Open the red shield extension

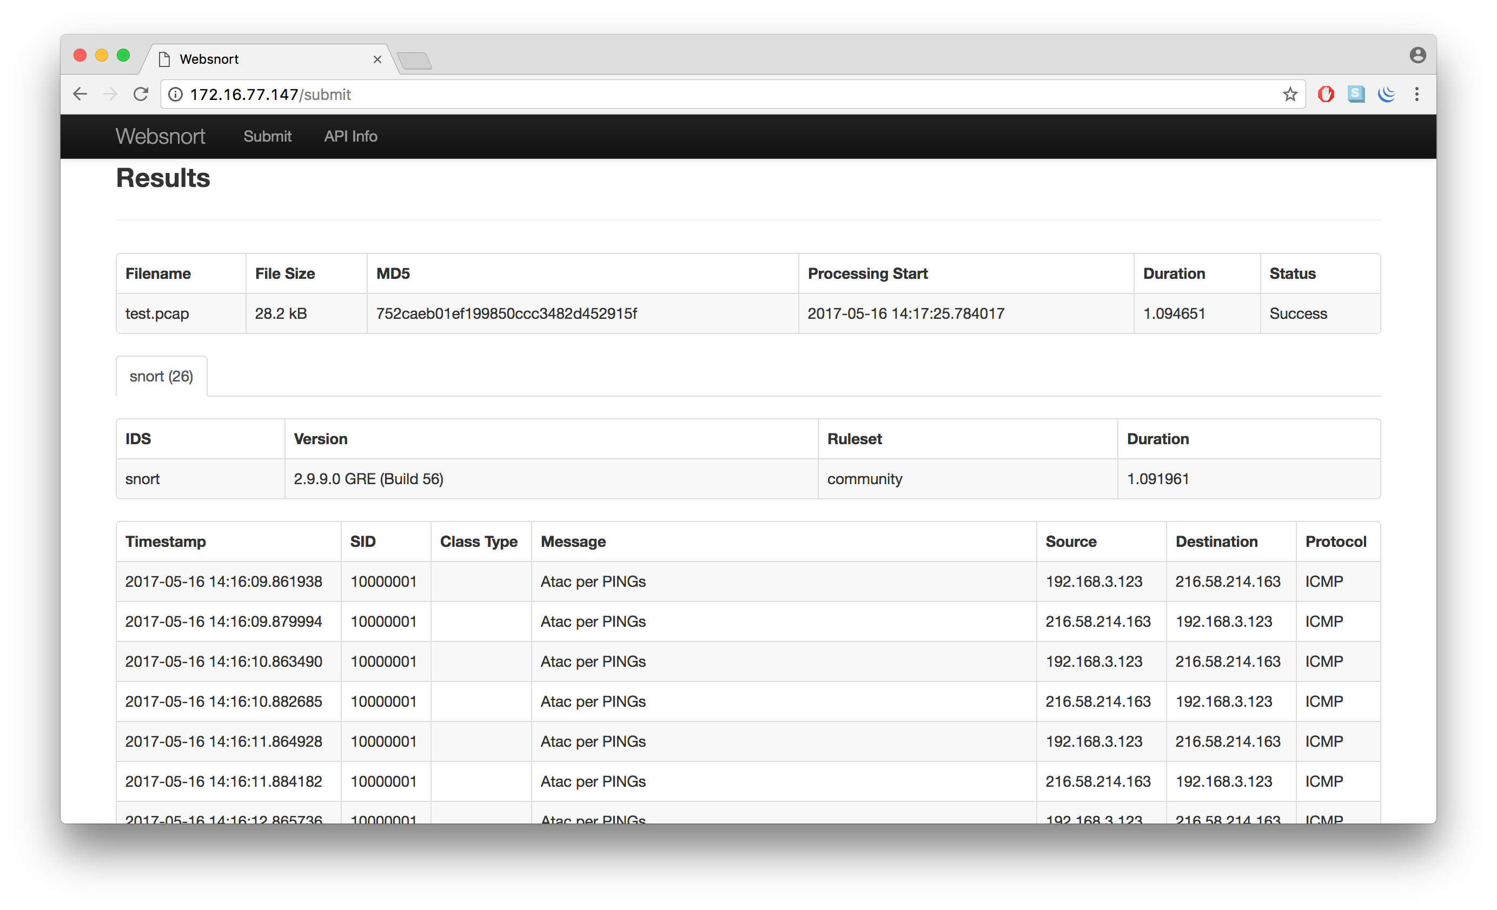(x=1326, y=94)
